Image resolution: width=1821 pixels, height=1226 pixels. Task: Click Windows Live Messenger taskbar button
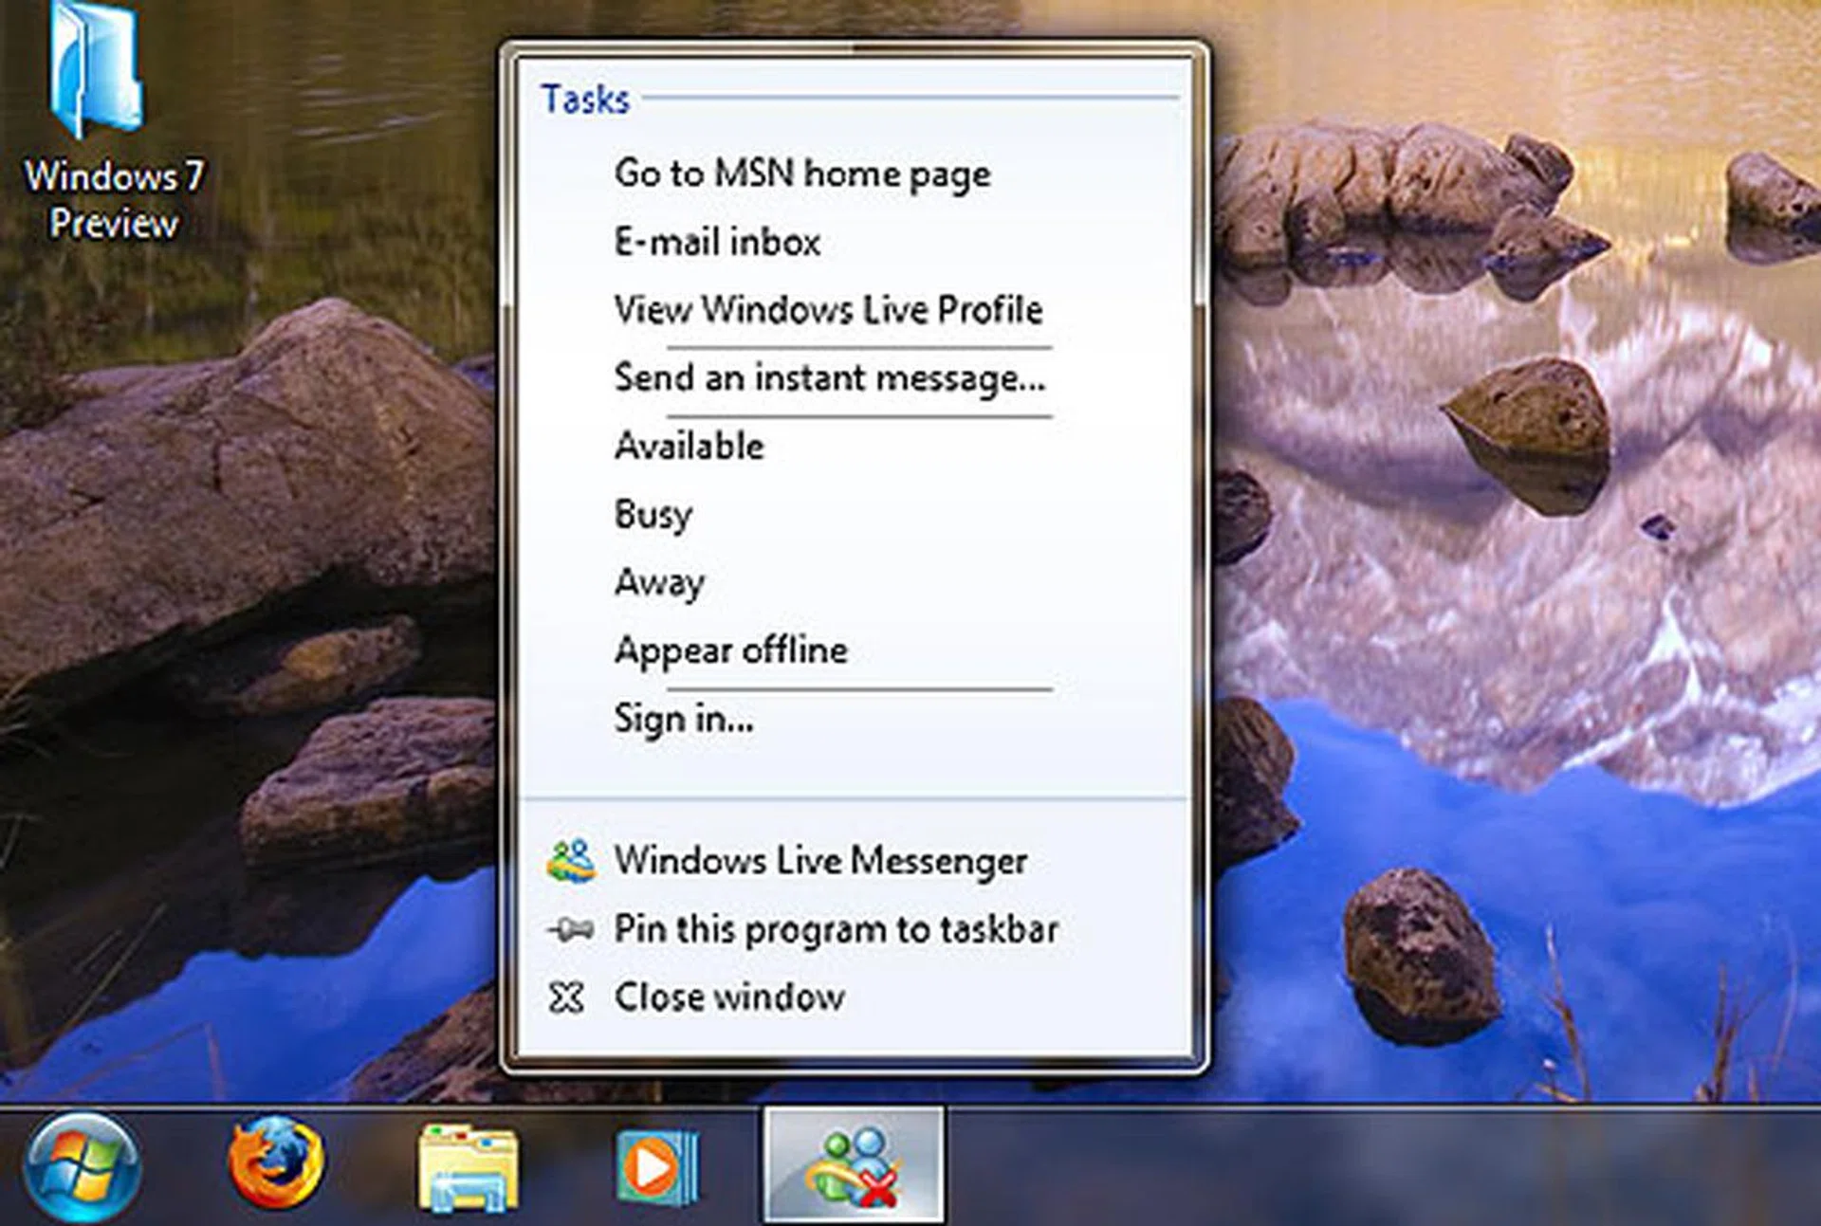point(854,1166)
